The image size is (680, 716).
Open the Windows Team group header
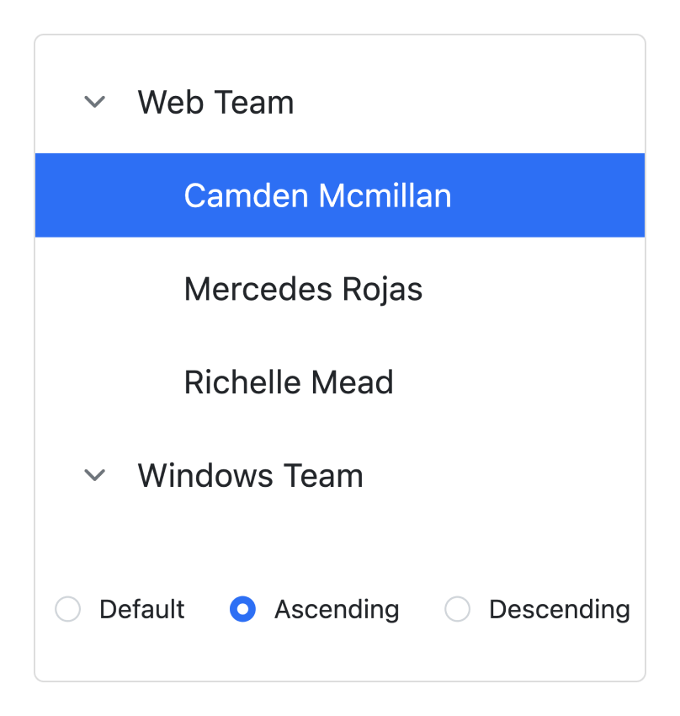coord(250,475)
